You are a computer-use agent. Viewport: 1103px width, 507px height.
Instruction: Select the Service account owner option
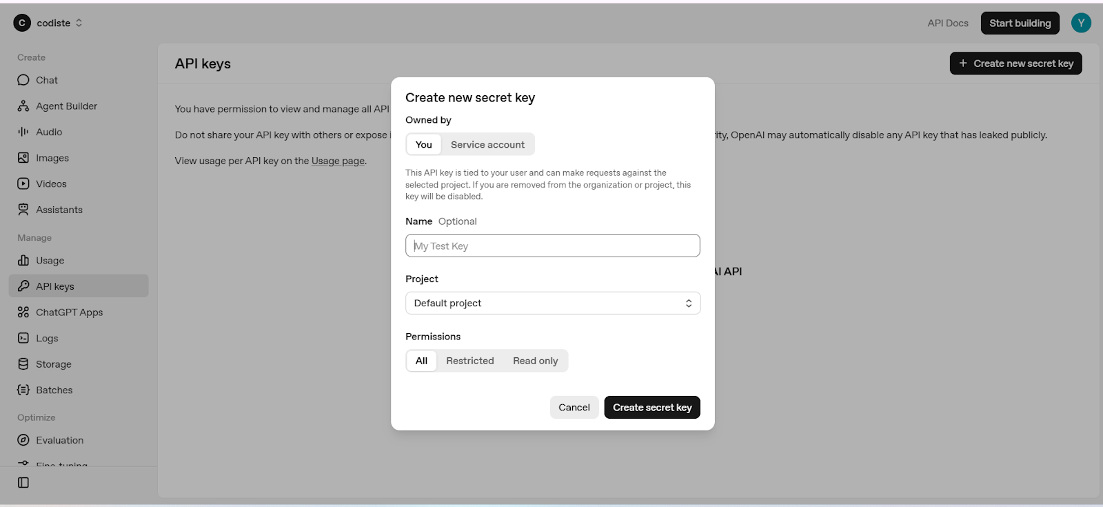click(x=487, y=145)
